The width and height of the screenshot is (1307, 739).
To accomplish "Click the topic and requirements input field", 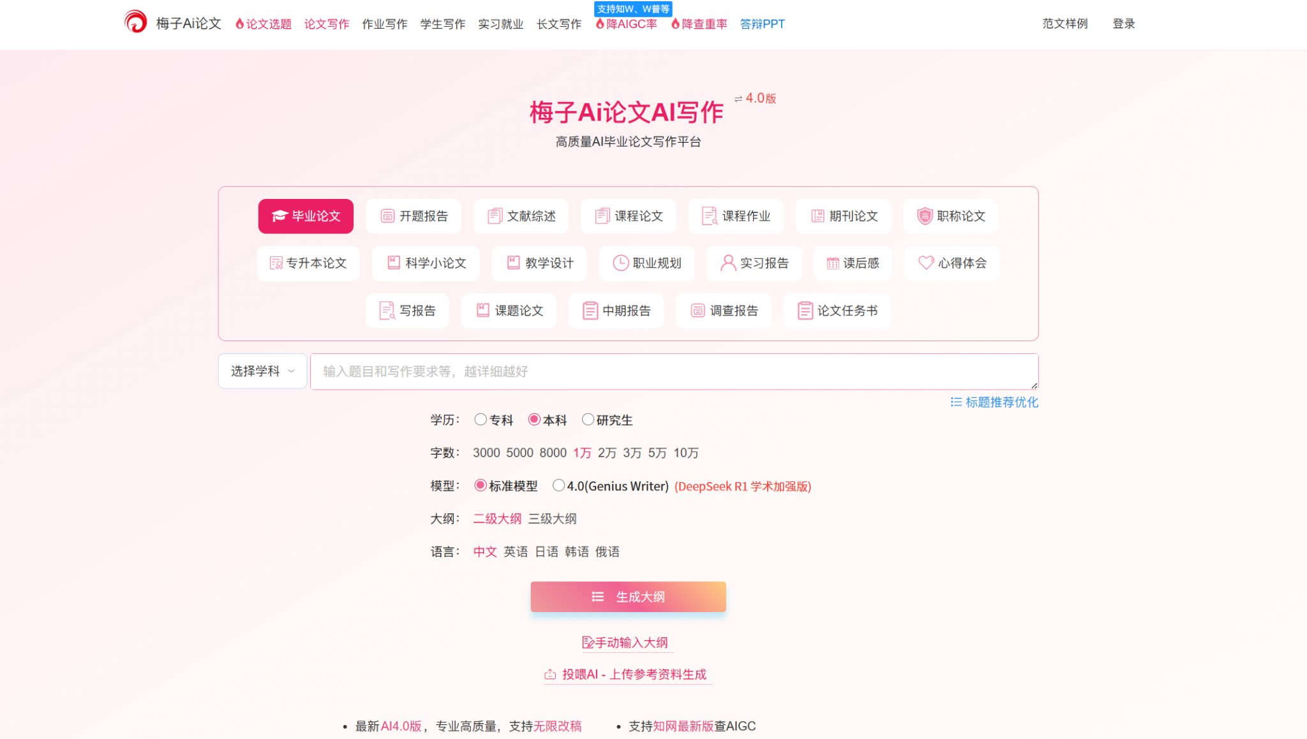I will coord(674,372).
